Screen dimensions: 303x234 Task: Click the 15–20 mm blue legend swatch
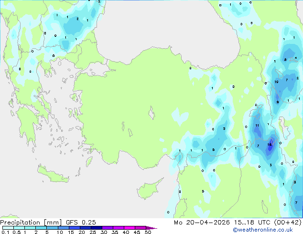click(74, 228)
